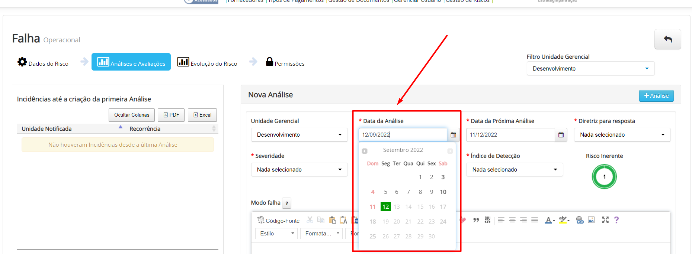
Task: Export incidences with Excel button
Action: (x=202, y=115)
